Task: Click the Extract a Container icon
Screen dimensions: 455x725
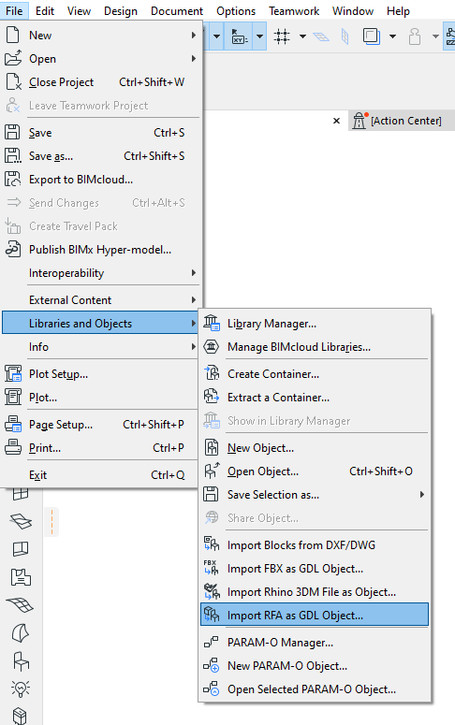Action: tap(212, 397)
